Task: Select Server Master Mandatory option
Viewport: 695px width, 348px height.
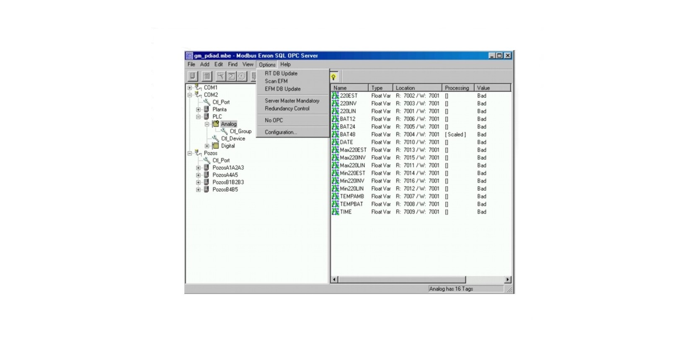Action: click(293, 101)
